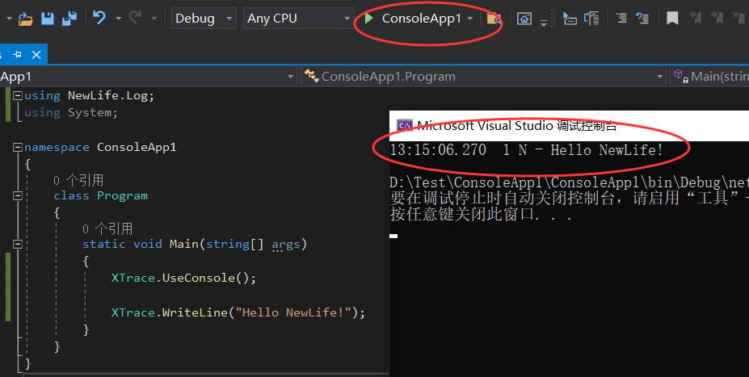Click the debug console window title icon
This screenshot has width=749, height=377.
(x=404, y=125)
